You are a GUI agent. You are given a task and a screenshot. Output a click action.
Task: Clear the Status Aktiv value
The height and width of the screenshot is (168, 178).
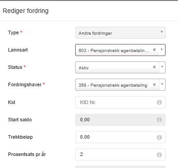(154, 67)
